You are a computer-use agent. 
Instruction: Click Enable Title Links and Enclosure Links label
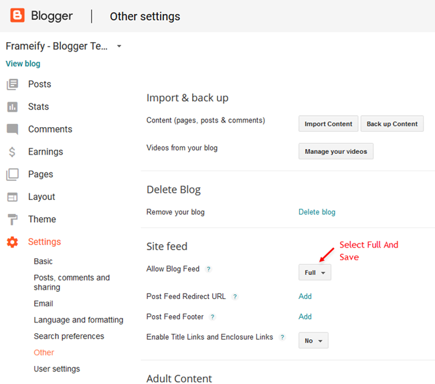(x=209, y=337)
